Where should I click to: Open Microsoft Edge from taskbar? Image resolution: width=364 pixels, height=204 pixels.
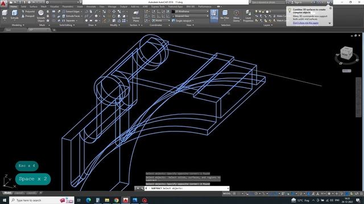89,200
